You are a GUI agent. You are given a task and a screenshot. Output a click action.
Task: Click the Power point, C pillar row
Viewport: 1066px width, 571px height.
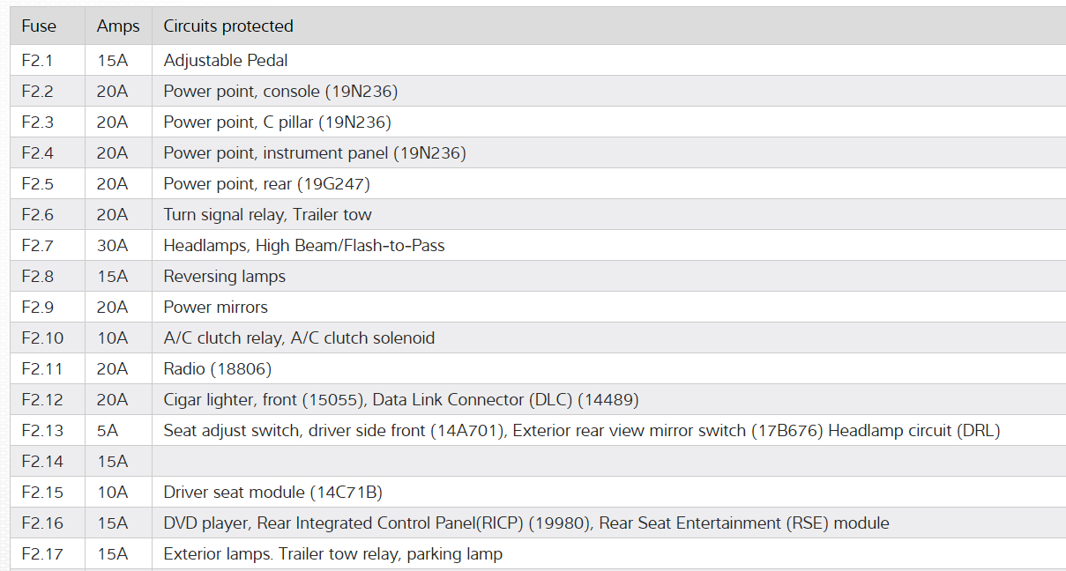(277, 122)
